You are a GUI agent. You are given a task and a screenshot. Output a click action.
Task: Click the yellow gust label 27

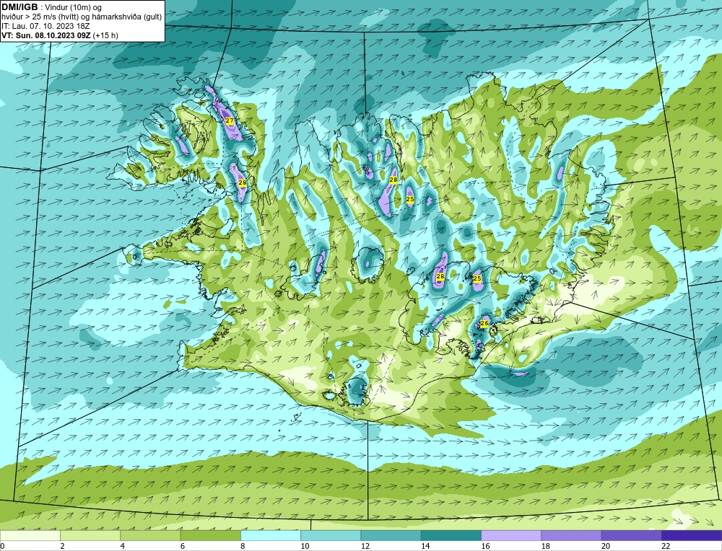[230, 120]
